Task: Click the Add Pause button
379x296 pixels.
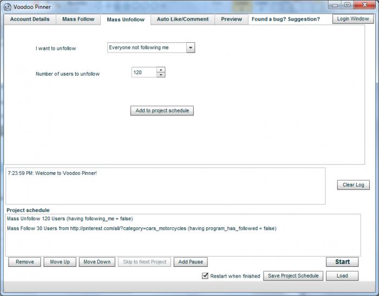Action: 191,262
